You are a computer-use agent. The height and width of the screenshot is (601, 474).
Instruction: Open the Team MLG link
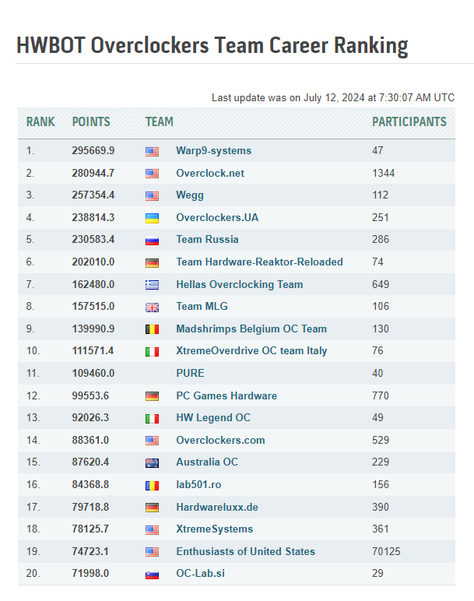click(202, 306)
